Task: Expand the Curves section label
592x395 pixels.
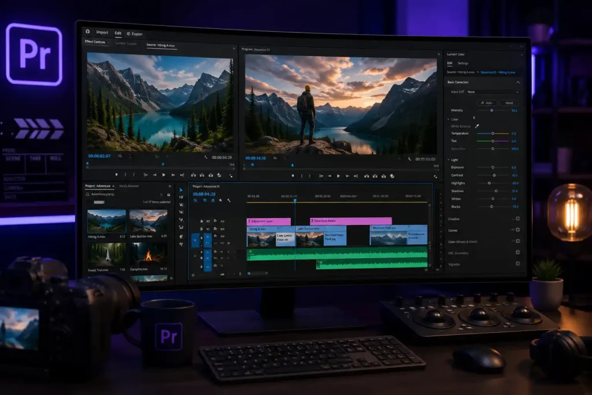Action: coord(453,230)
